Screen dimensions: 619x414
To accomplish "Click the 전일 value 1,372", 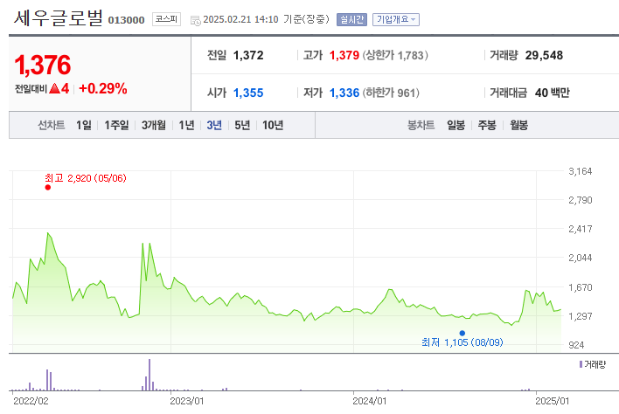I will point(248,55).
